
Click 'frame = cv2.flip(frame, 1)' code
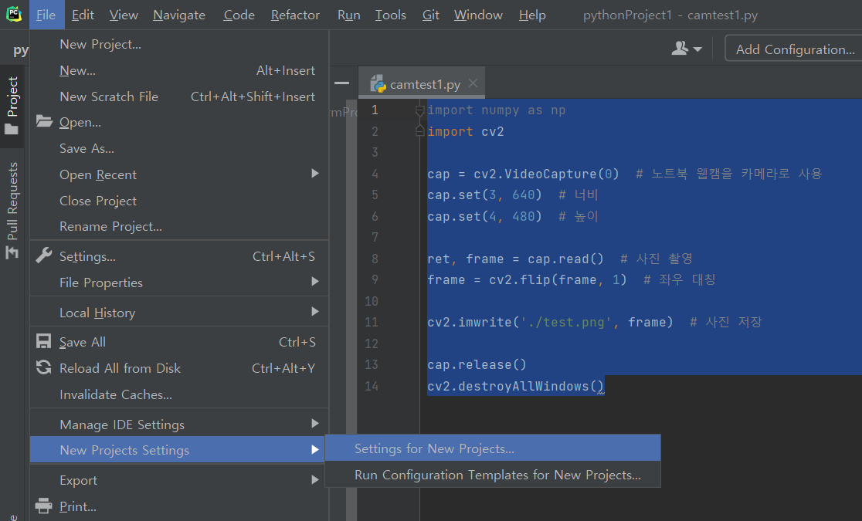click(x=528, y=279)
